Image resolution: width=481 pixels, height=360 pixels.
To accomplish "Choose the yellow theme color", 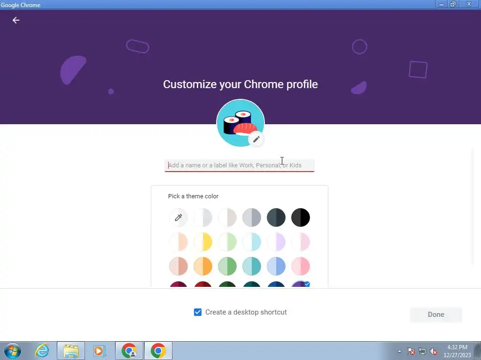I will coord(203,242).
